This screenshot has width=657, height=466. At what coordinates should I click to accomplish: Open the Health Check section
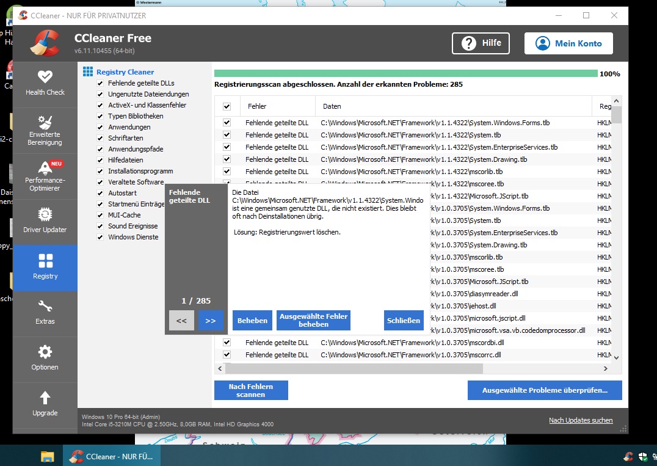45,84
